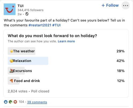View the 39 comments

pyautogui.click(x=37, y=102)
